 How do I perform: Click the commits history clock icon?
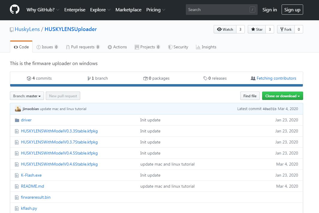point(29,78)
